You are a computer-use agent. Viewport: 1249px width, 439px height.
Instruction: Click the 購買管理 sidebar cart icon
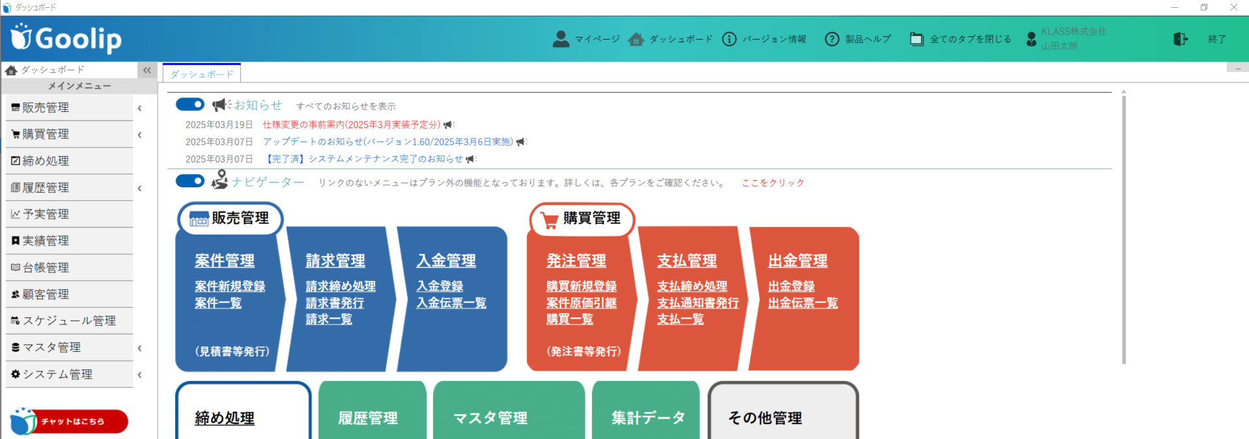16,134
